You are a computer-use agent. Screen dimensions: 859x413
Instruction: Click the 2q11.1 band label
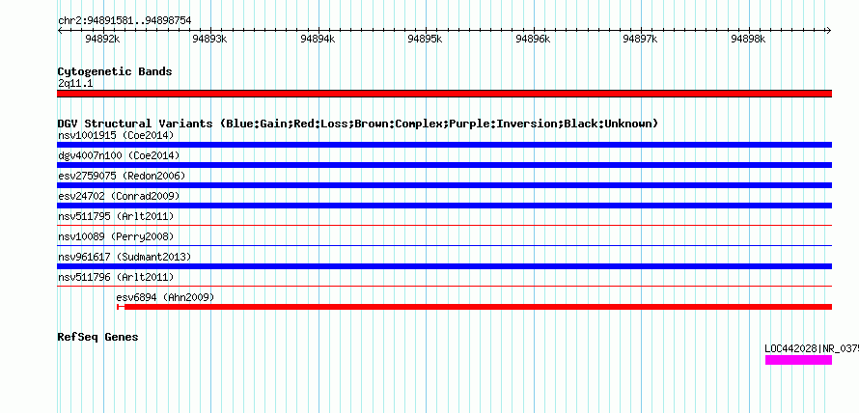tap(75, 84)
